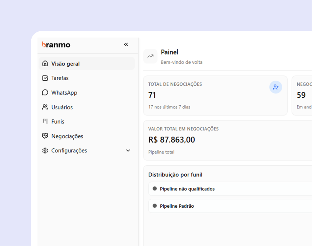Expand the Configurações submenu chevron
The width and height of the screenshot is (312, 246).
tap(128, 151)
